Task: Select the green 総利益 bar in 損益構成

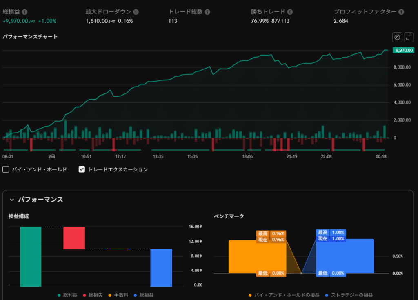Action: point(31,256)
